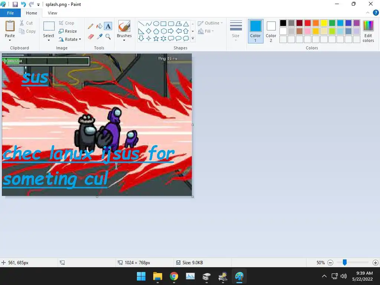
Task: Expand the full Shapes gallery
Action: coord(193,38)
